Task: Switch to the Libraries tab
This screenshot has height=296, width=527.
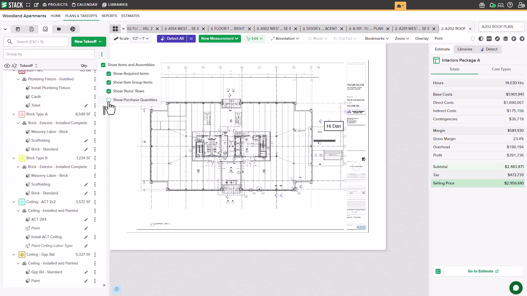Action: pyautogui.click(x=465, y=49)
